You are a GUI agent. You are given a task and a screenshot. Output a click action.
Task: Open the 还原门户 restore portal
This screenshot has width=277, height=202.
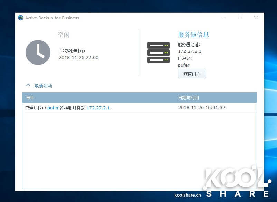(x=192, y=74)
